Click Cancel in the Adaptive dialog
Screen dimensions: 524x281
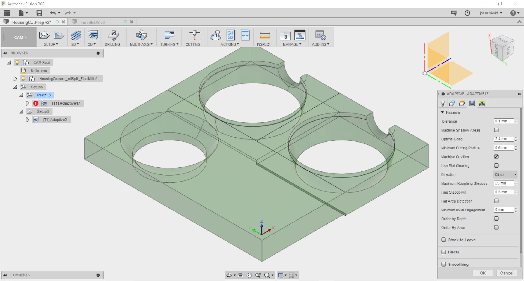tap(507, 273)
